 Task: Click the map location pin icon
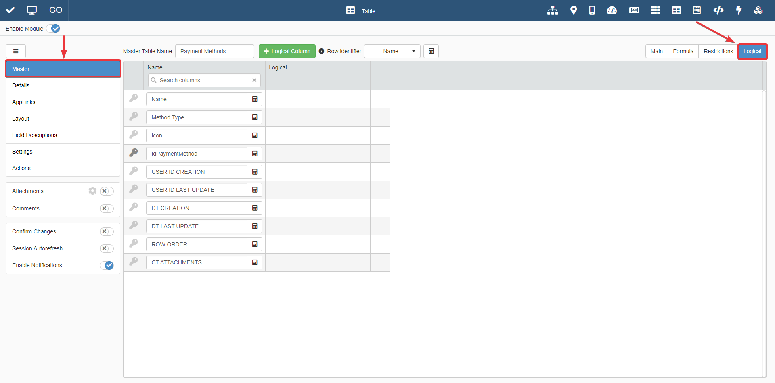(x=573, y=10)
